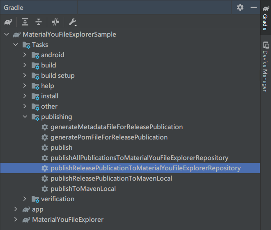Hide the Gradle tool window
Image resolution: width=271 pixels, height=230 pixels.
[253, 7]
